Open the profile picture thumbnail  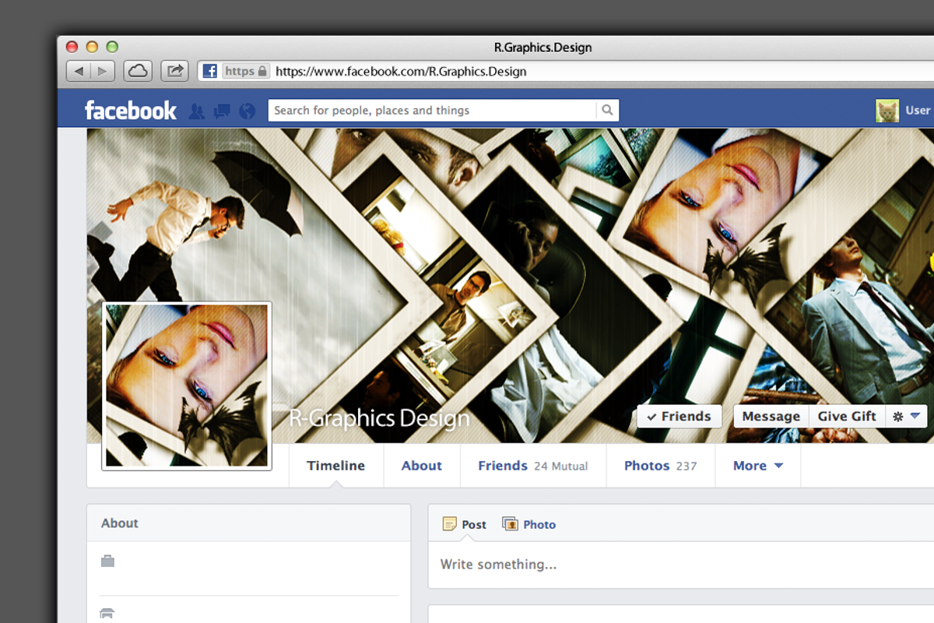click(x=187, y=385)
